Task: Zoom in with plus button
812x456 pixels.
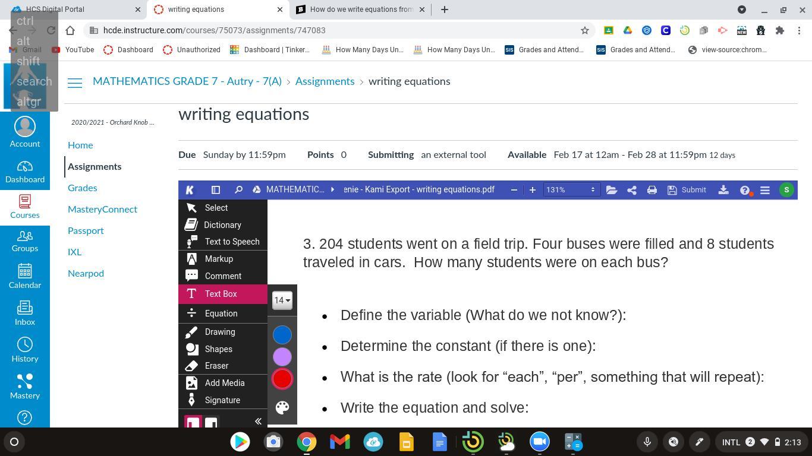Action: point(533,190)
